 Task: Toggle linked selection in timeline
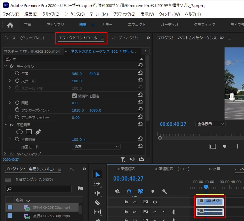click(141, 191)
